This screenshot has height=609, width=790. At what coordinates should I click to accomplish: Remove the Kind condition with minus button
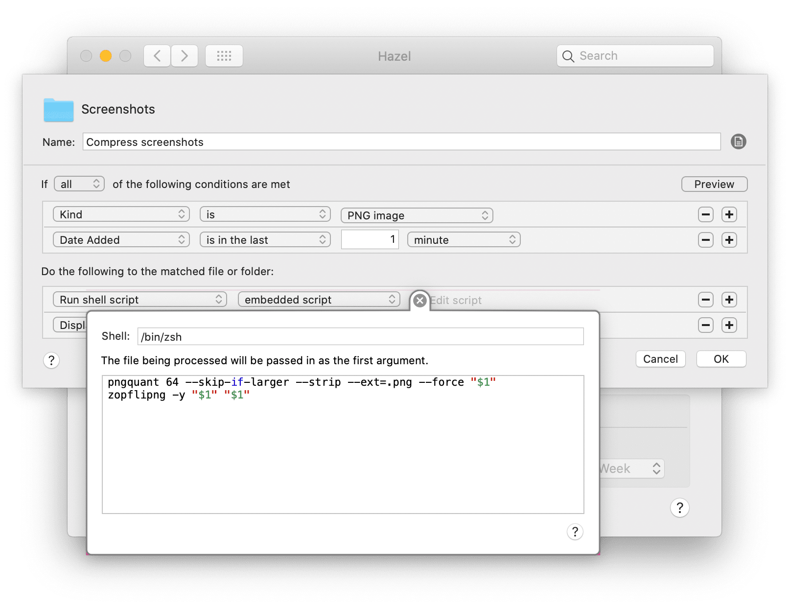tap(705, 214)
